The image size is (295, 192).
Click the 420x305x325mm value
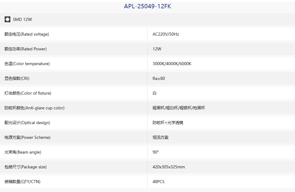tap(169, 167)
